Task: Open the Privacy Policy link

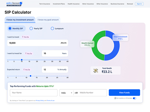Action: pos(40,101)
